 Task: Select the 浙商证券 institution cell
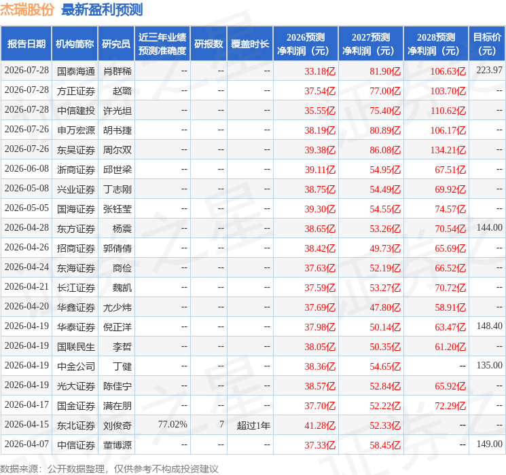point(76,170)
